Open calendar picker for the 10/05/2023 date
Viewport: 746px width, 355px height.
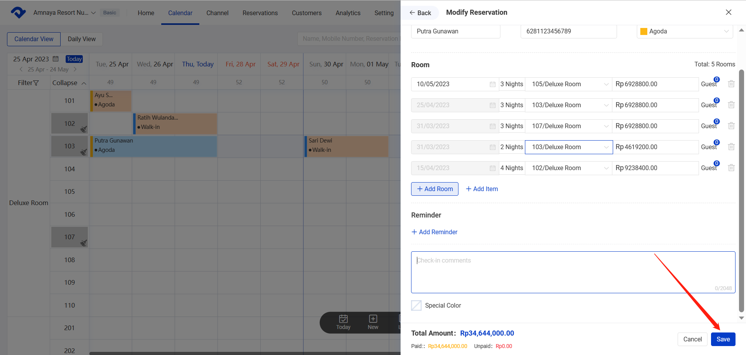492,84
